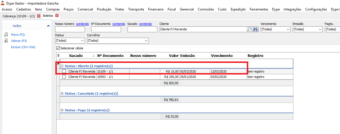This screenshot has width=340, height=134.
Task: Open the Pagto. dropdown
Action: tap(332, 29)
